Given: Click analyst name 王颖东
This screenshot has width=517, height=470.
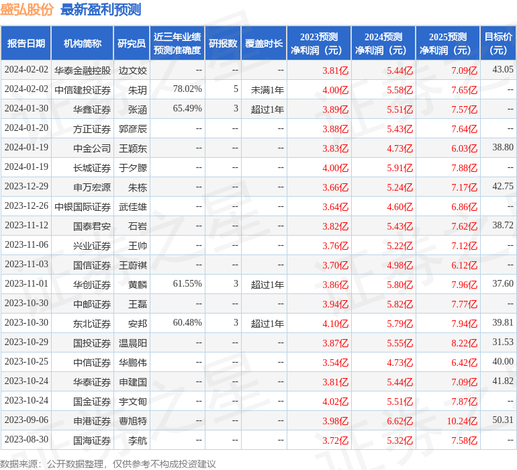Looking at the screenshot, I should tap(133, 148).
